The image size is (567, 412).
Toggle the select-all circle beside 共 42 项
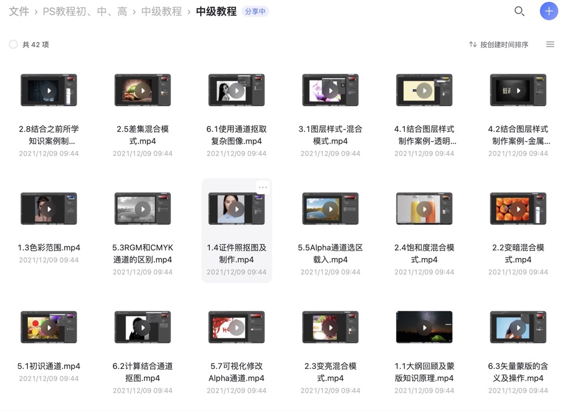[13, 44]
